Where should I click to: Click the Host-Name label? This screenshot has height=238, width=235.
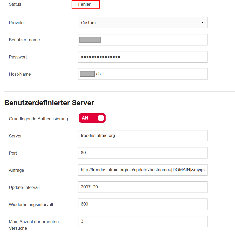[x=20, y=74]
